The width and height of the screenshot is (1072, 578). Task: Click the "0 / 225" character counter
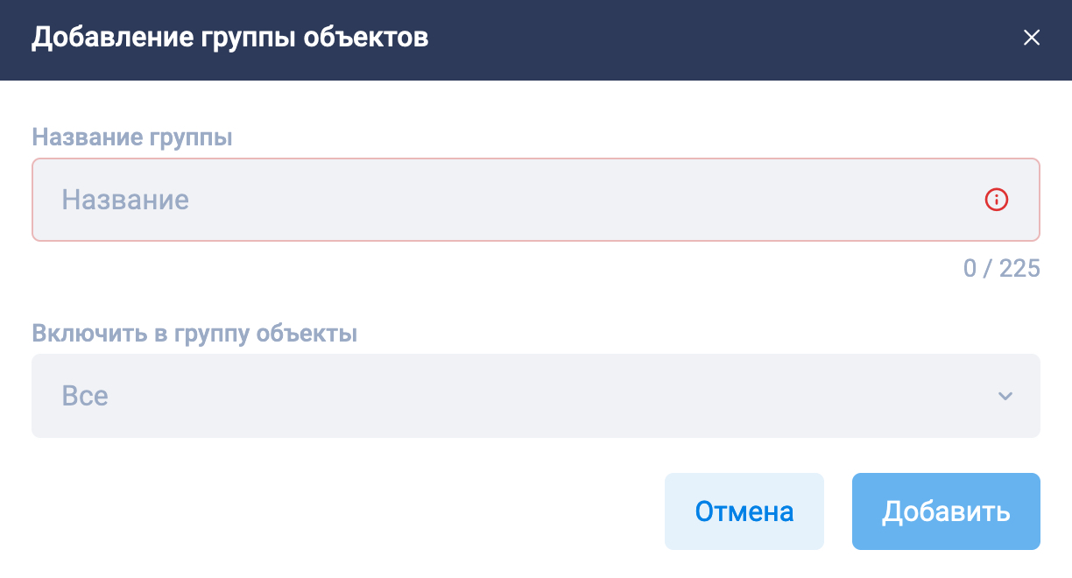tap(1002, 268)
